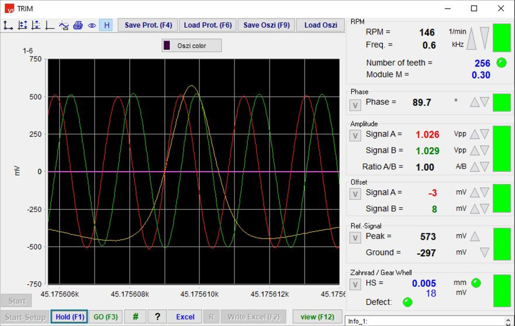
Task: Increase Signal A amplitude with up arrow
Action: [474, 135]
